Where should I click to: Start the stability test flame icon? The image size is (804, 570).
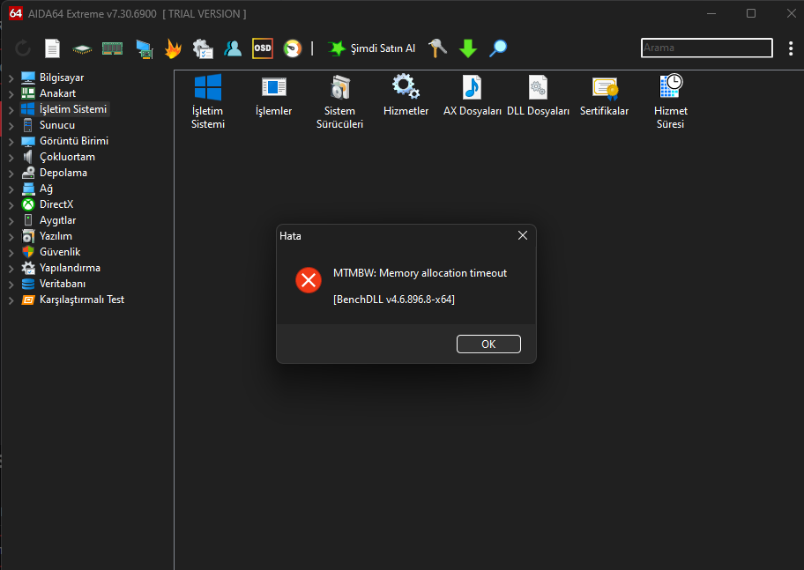[174, 48]
